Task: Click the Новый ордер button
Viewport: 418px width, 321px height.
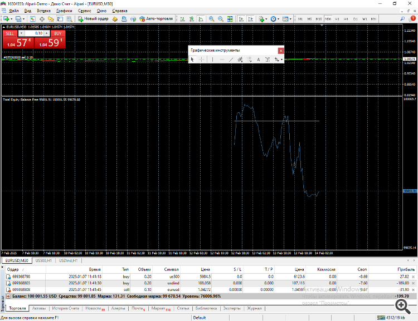Action: point(93,19)
